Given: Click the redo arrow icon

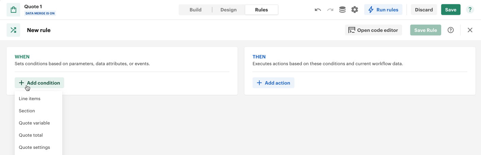Looking at the screenshot, I should tap(330, 10).
